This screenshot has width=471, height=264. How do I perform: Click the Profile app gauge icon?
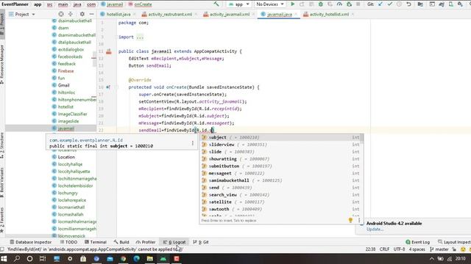click(x=339, y=4)
